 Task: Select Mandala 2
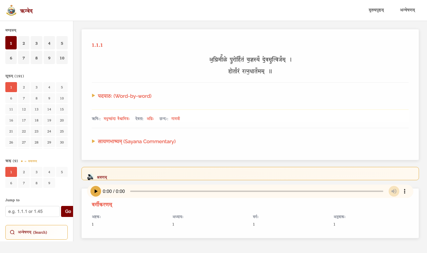point(24,43)
